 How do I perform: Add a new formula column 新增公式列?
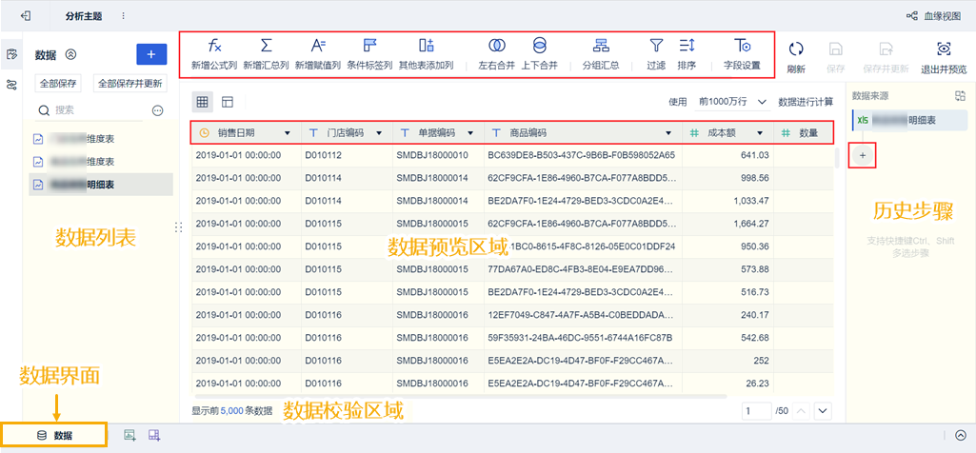(214, 53)
